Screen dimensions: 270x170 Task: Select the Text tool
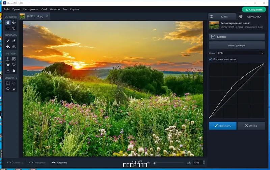tap(14, 28)
